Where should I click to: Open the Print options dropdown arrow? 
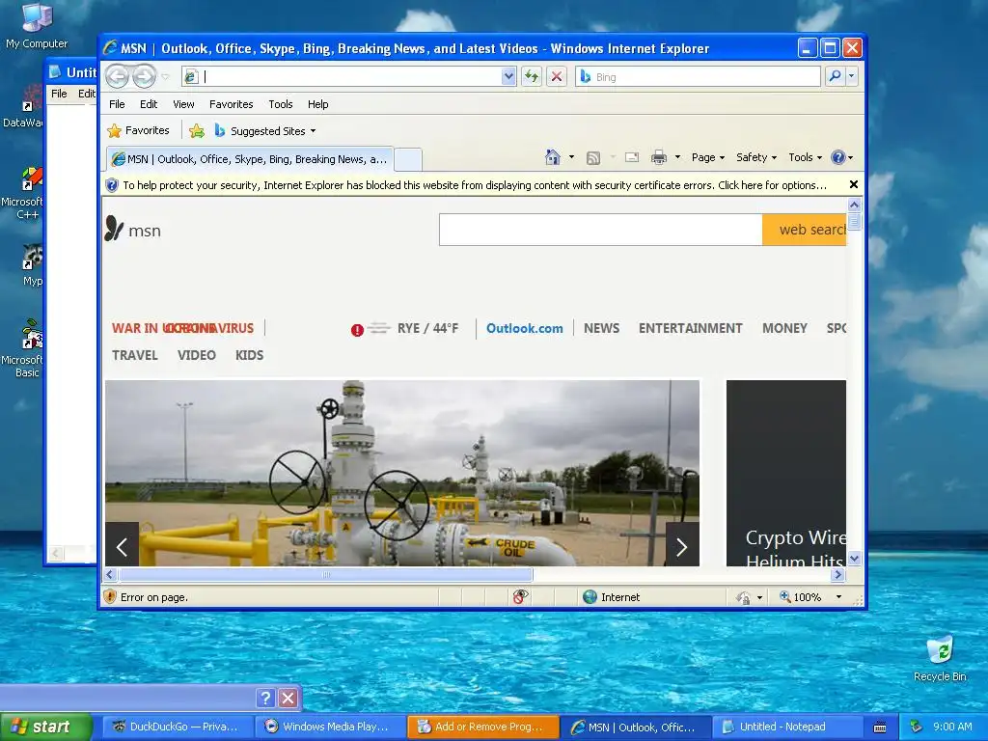[x=678, y=157]
